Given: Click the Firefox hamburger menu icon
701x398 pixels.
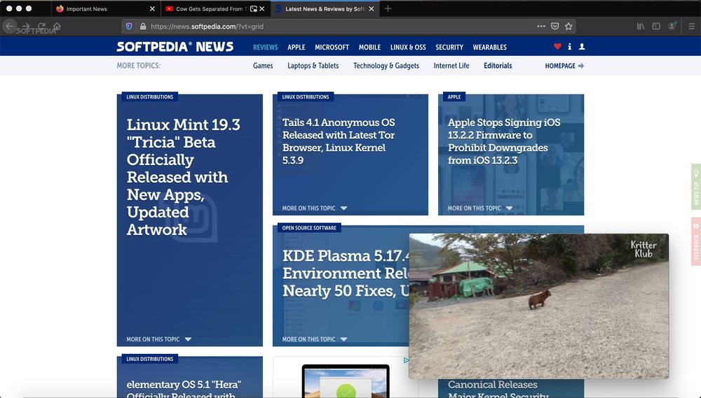Looking at the screenshot, I should (x=690, y=26).
